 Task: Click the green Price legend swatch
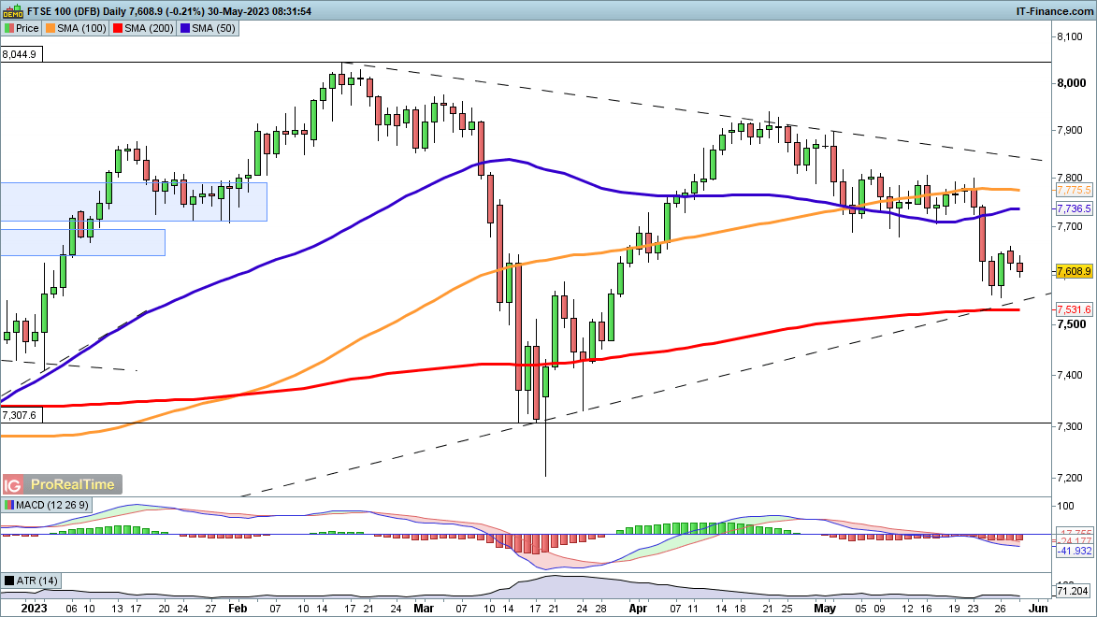[x=9, y=29]
